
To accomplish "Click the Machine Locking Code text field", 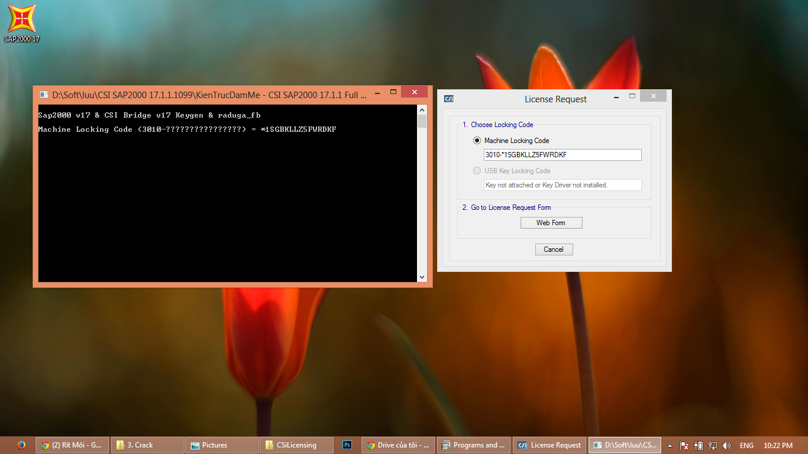I will pyautogui.click(x=563, y=155).
